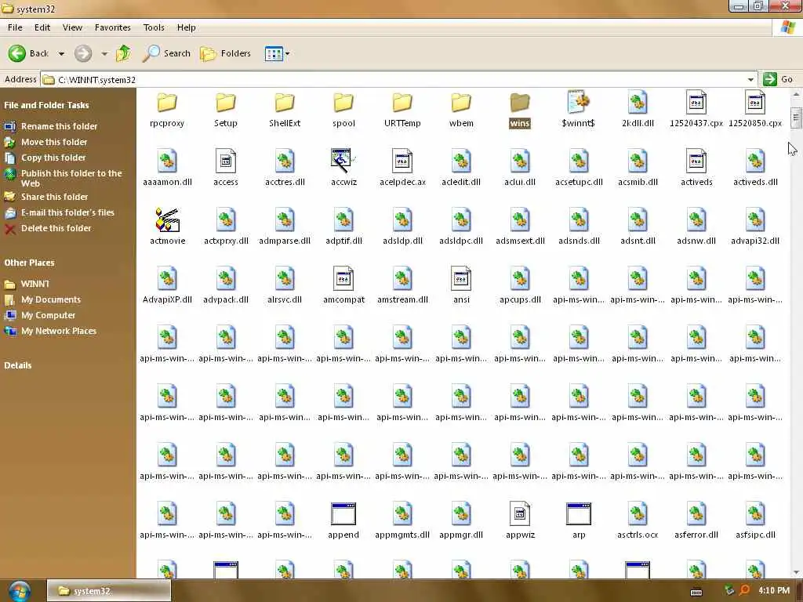Open the Back history dropdown arrow
This screenshot has height=602, width=803.
[61, 54]
